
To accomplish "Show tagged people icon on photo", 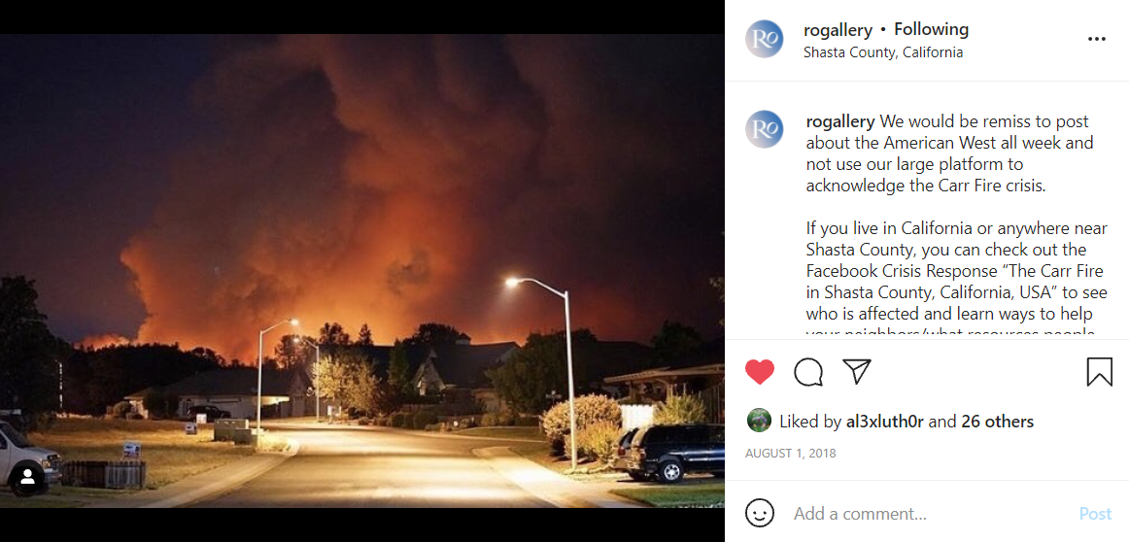I will tap(27, 477).
